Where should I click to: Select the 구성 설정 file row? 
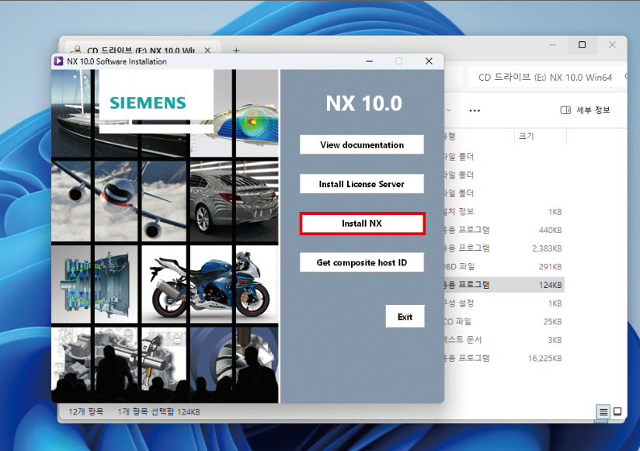point(503,304)
